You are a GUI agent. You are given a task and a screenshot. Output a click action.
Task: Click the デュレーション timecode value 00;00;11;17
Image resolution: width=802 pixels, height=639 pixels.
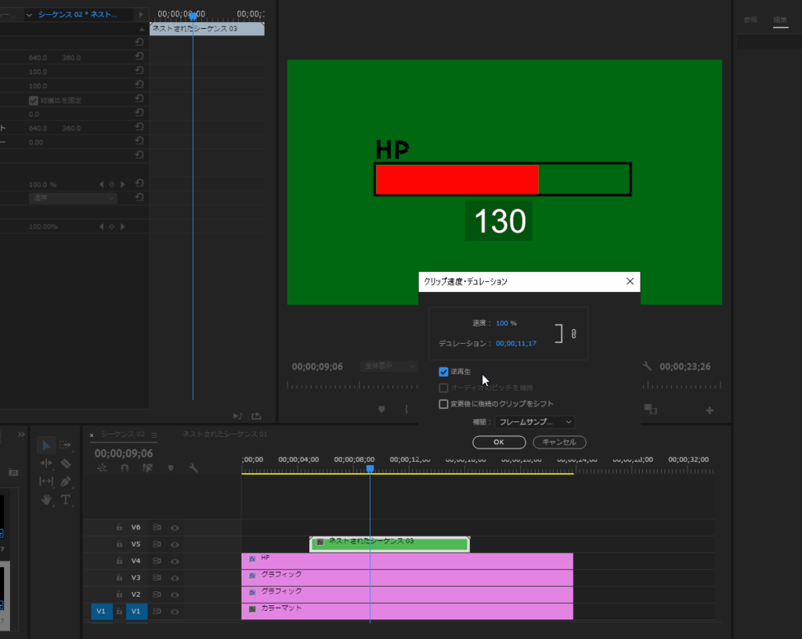click(x=515, y=343)
